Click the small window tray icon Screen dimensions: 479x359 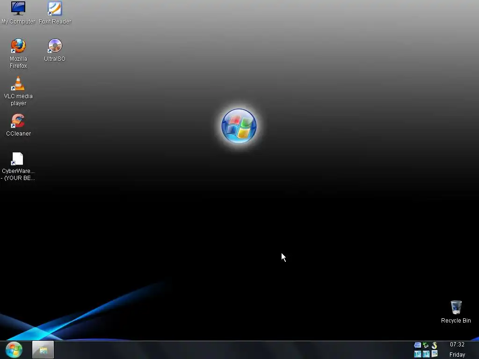coord(435,354)
